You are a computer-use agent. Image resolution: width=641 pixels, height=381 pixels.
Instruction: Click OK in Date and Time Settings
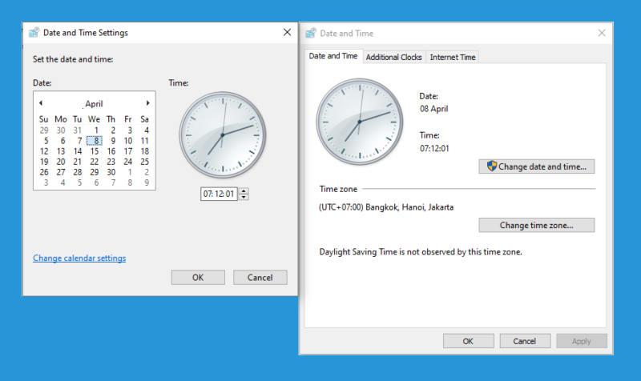point(198,277)
